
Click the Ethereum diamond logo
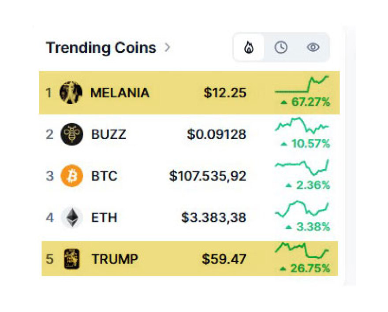click(x=71, y=218)
